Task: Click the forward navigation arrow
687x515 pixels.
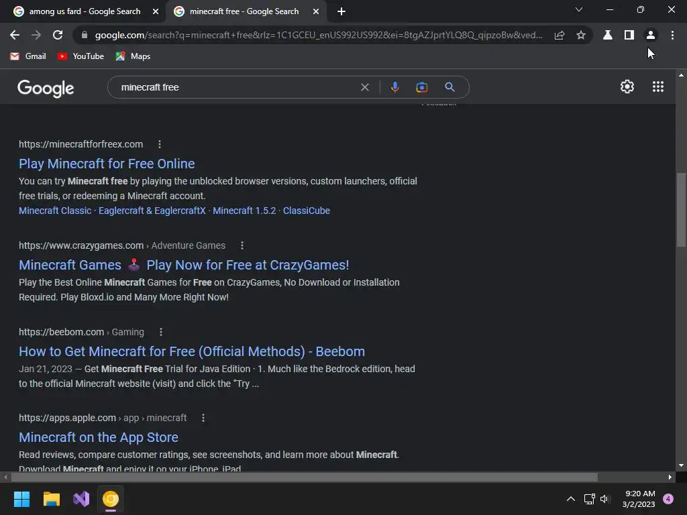Action: coord(36,35)
